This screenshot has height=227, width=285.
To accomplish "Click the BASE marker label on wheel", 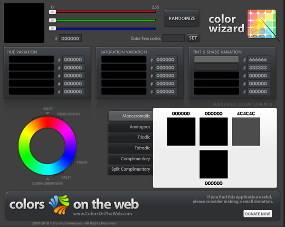I will 48,109.
